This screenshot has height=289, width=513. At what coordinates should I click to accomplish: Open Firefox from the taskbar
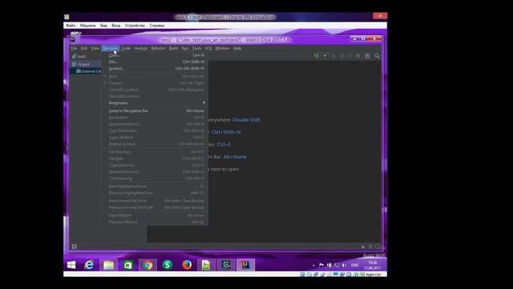pos(187,265)
